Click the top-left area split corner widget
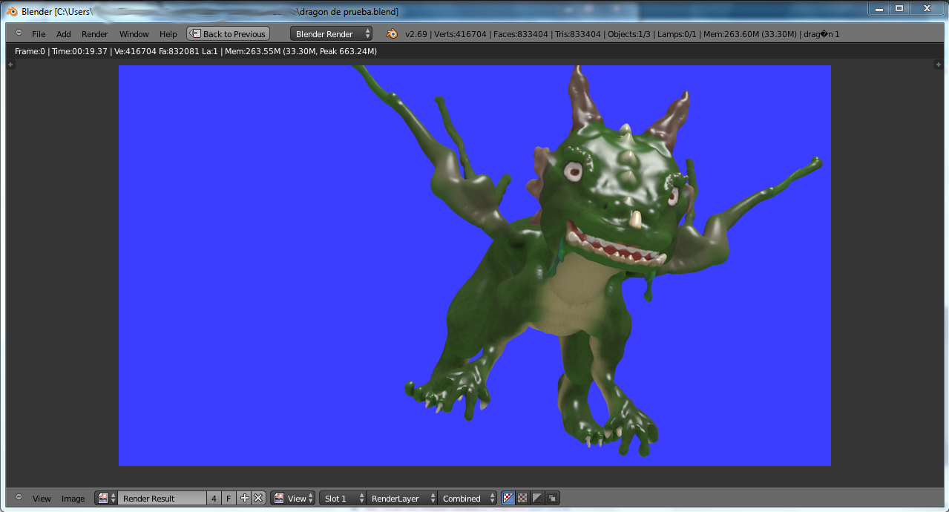Viewport: 949px width, 512px height. coord(10,65)
